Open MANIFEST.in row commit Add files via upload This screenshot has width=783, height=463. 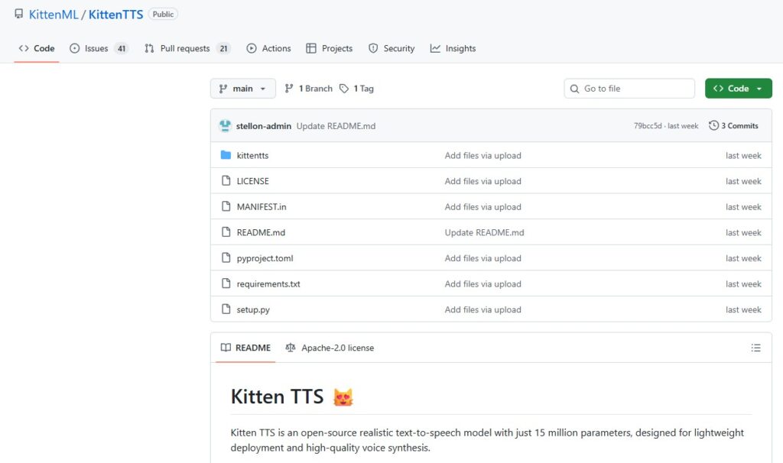click(483, 206)
